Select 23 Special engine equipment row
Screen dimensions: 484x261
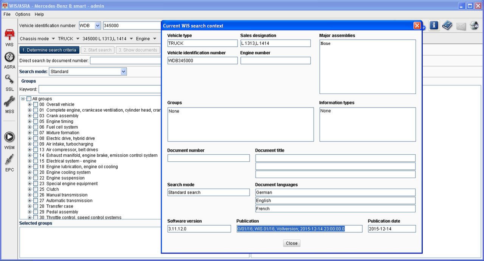[x=68, y=184]
